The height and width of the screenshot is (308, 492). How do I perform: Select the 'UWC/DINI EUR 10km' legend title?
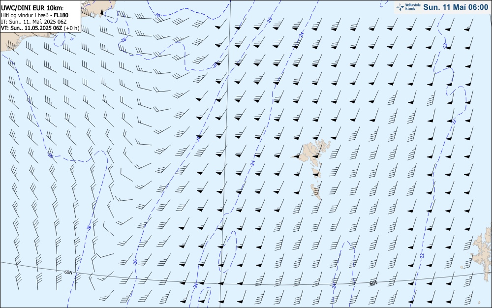[x=32, y=8]
